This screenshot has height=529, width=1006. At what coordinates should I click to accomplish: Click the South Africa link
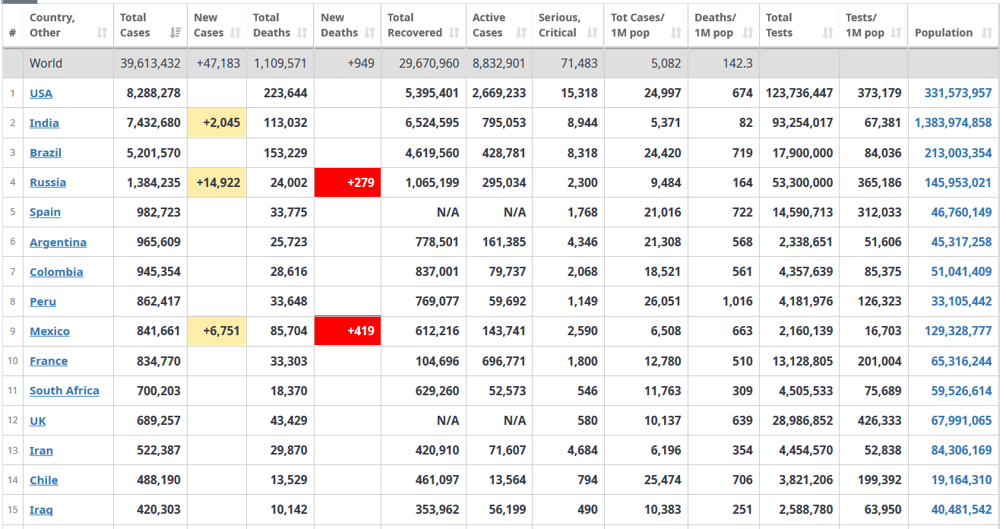coord(65,390)
